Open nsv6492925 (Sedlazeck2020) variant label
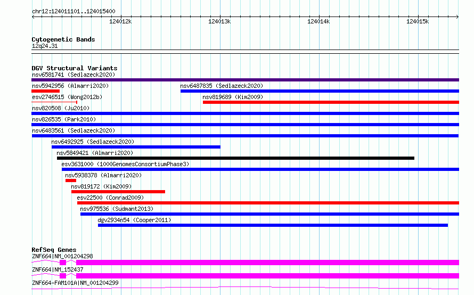The height and width of the screenshot is (295, 474). [93, 142]
